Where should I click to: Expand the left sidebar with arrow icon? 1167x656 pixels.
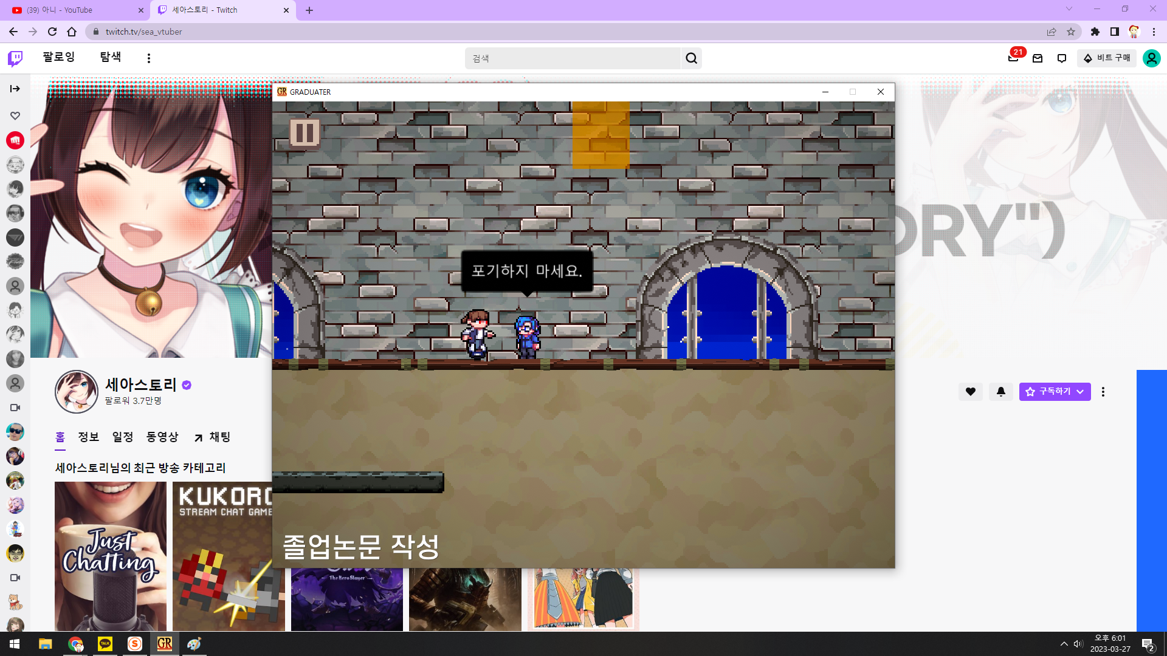pos(15,89)
